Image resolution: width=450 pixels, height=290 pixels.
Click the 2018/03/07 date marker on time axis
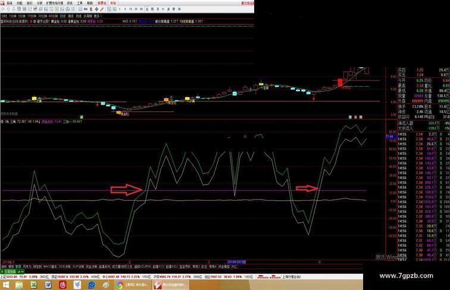tap(236, 262)
